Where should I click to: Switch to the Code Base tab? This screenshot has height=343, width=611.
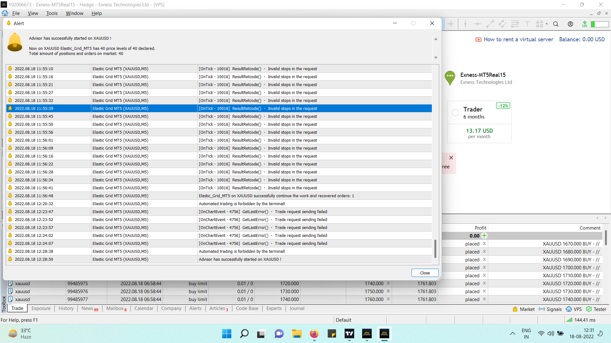[x=247, y=308]
